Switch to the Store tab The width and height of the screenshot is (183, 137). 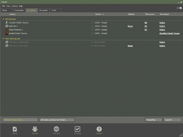[7, 10]
